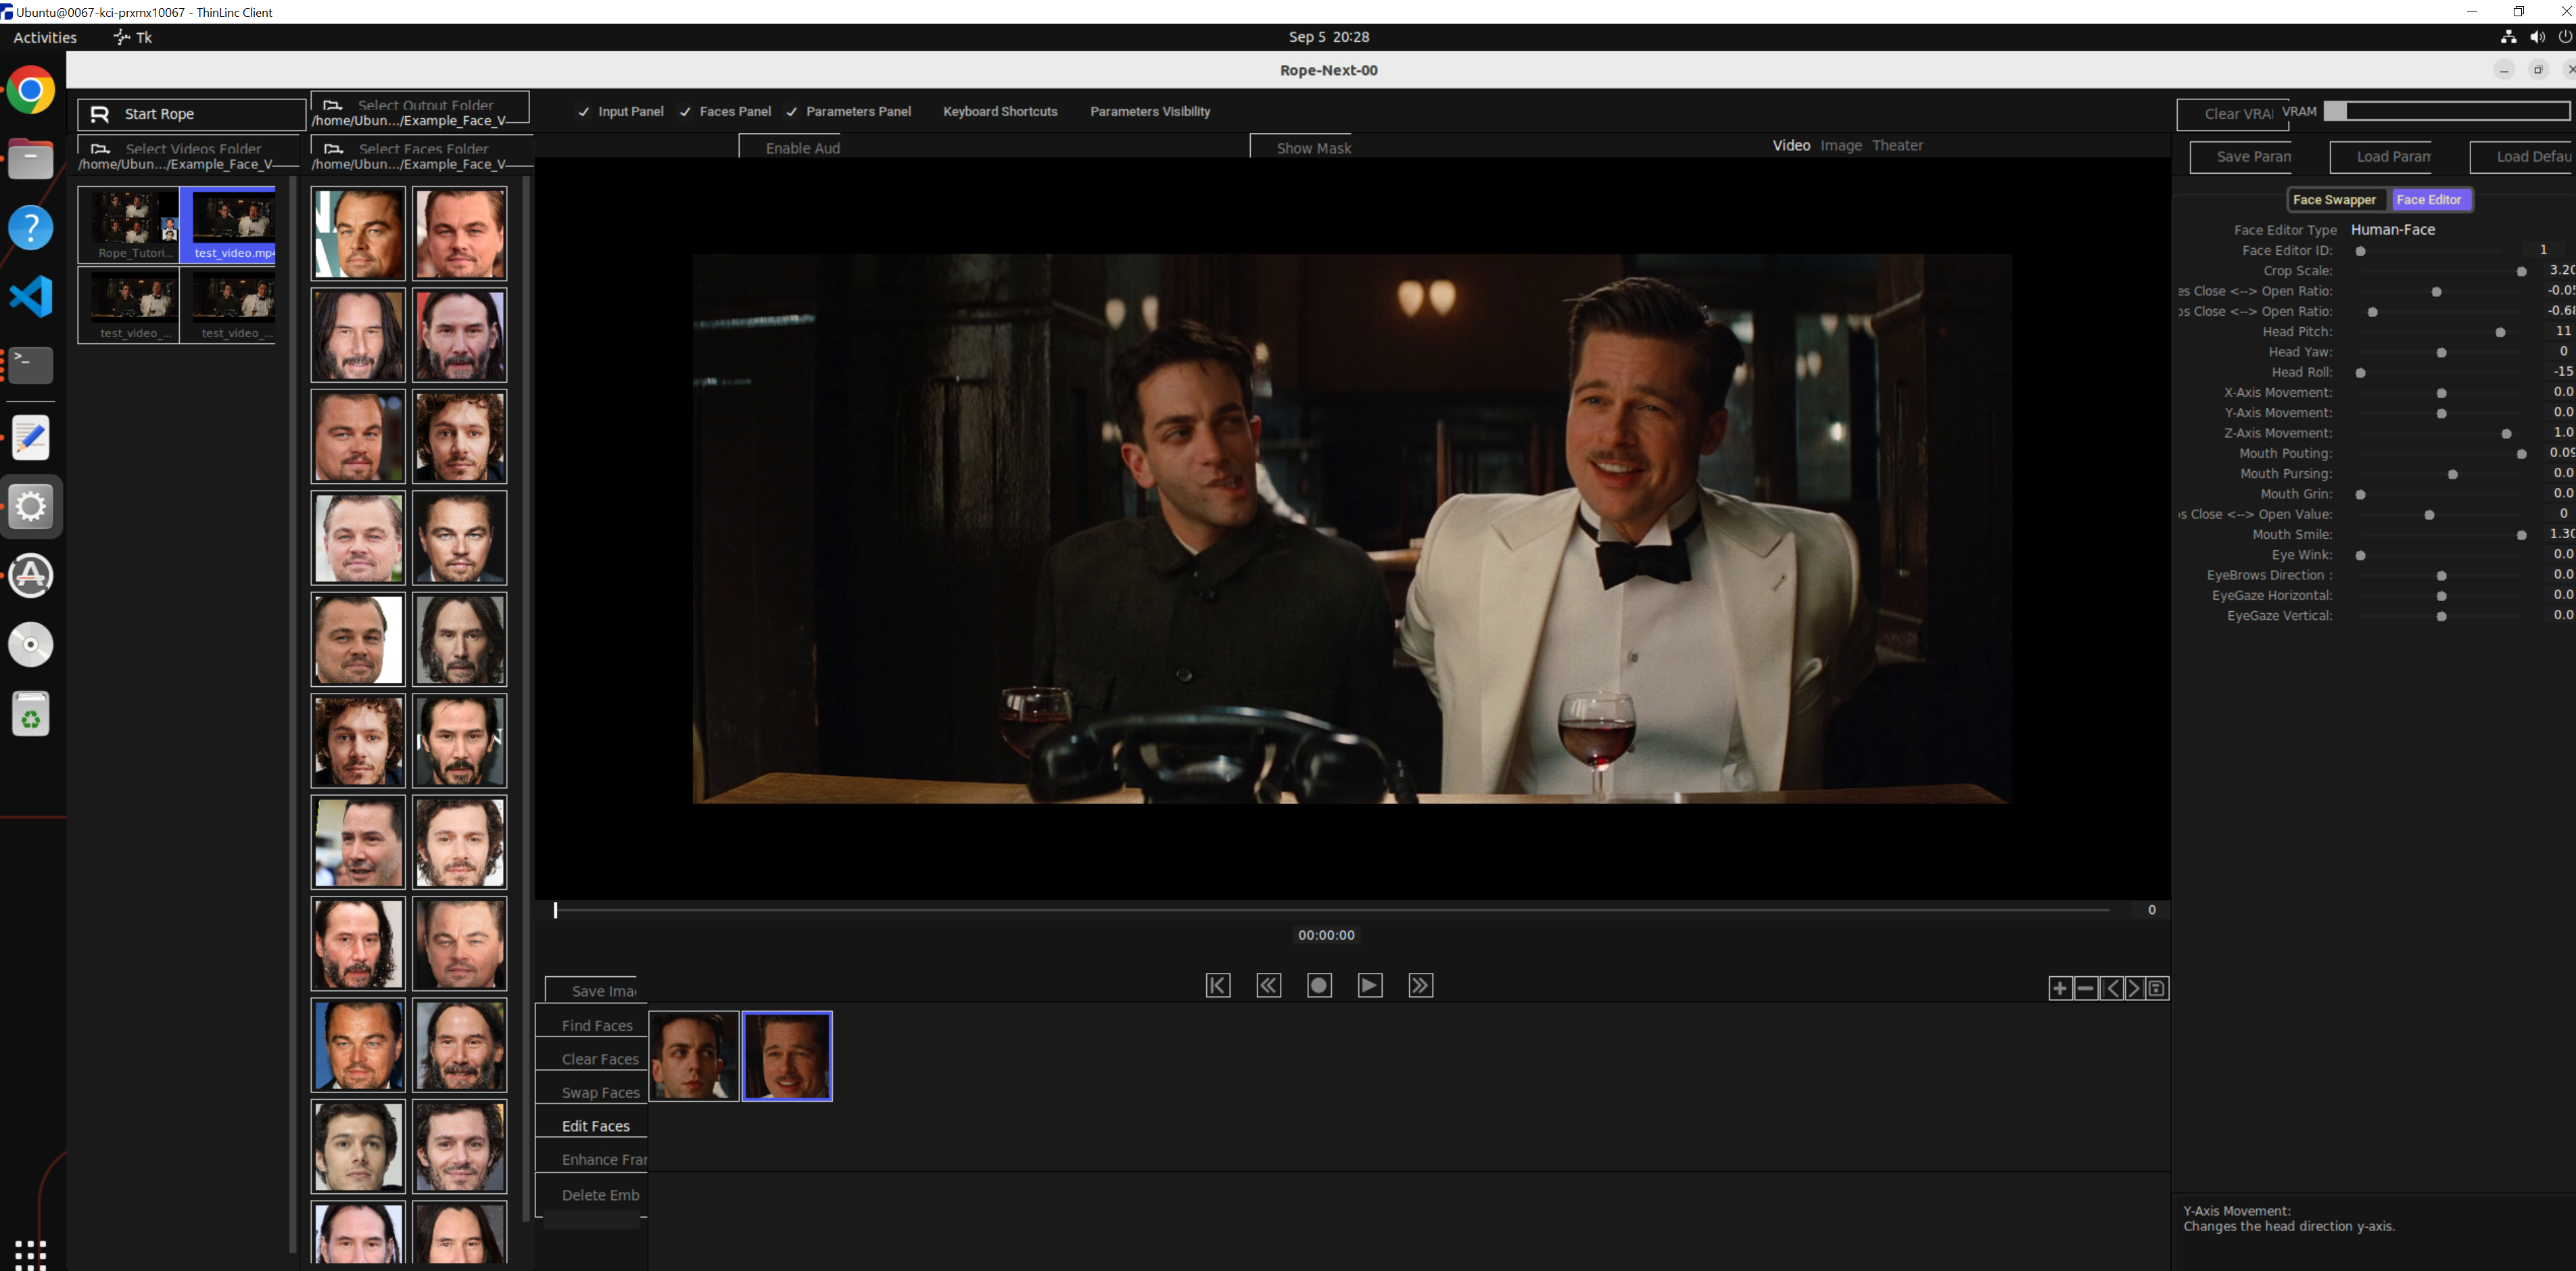Toggle the Faces Panel checkbox
Viewport: 2576px width, 1271px height.
point(685,112)
